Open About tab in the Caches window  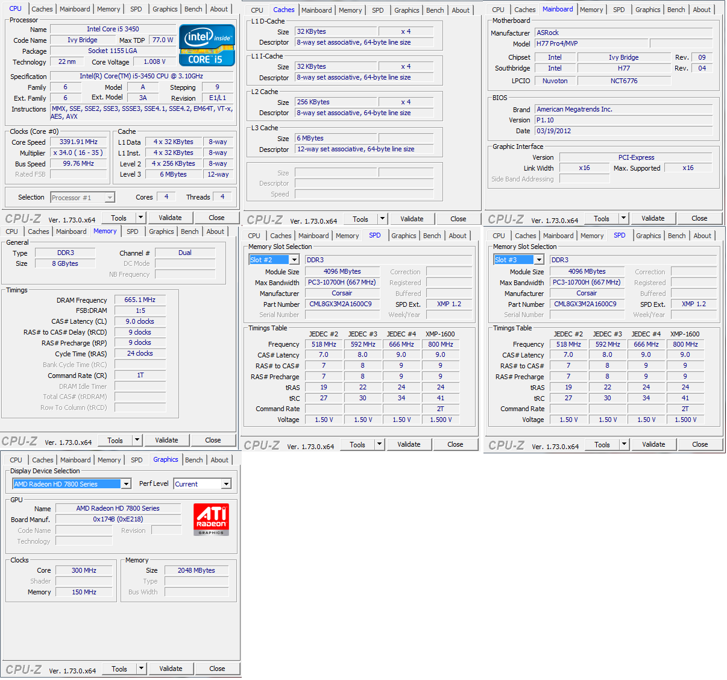[x=461, y=10]
